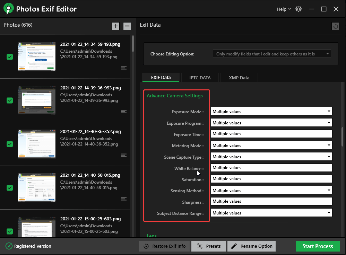
Task: Click inside the Exposure Time field
Action: (x=270, y=134)
